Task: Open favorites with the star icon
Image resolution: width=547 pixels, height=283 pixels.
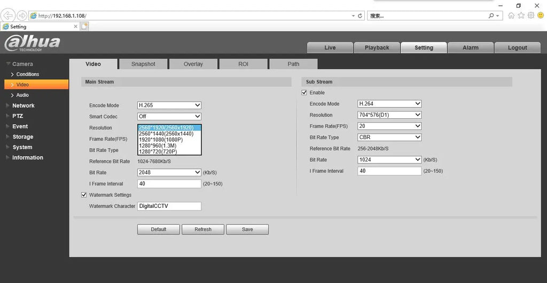Action: click(x=521, y=15)
